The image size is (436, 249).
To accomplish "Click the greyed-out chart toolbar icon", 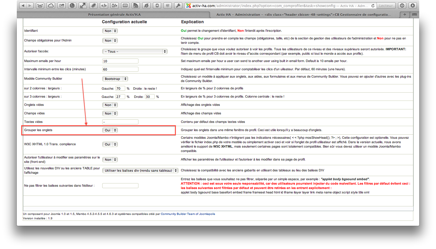I will pos(168,6).
